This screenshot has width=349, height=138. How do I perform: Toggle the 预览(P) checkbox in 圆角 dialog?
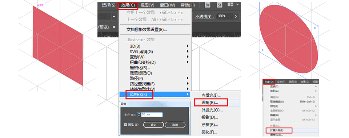coord(125,125)
